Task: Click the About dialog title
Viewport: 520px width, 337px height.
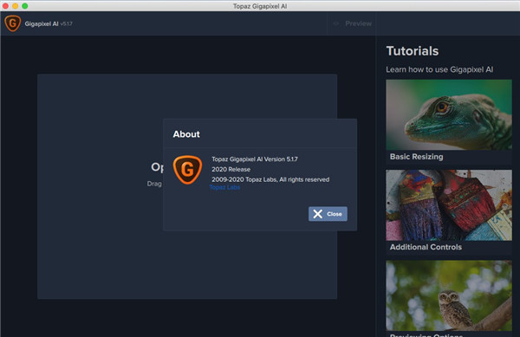Action: (186, 134)
